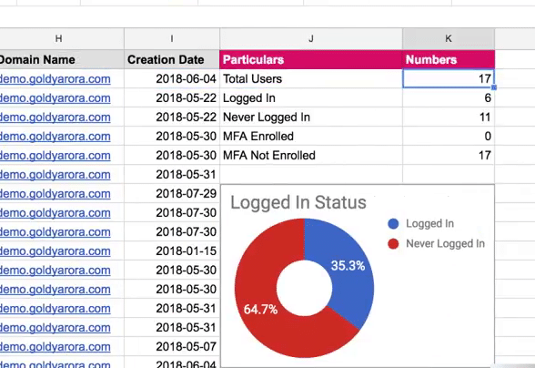Screen dimensions: 535x368
Task: Click the blue Logged In legend dot
Action: [393, 224]
